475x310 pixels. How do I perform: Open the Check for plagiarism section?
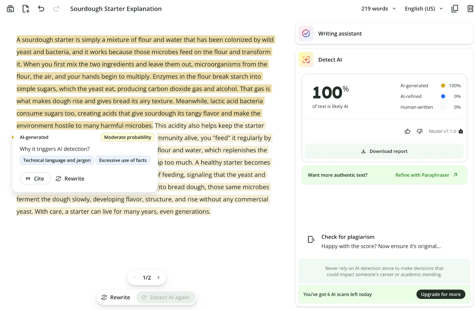tap(384, 241)
